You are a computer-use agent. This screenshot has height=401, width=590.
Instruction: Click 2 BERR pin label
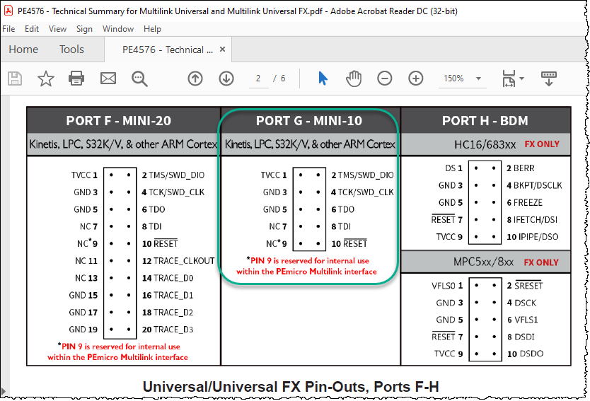(521, 168)
